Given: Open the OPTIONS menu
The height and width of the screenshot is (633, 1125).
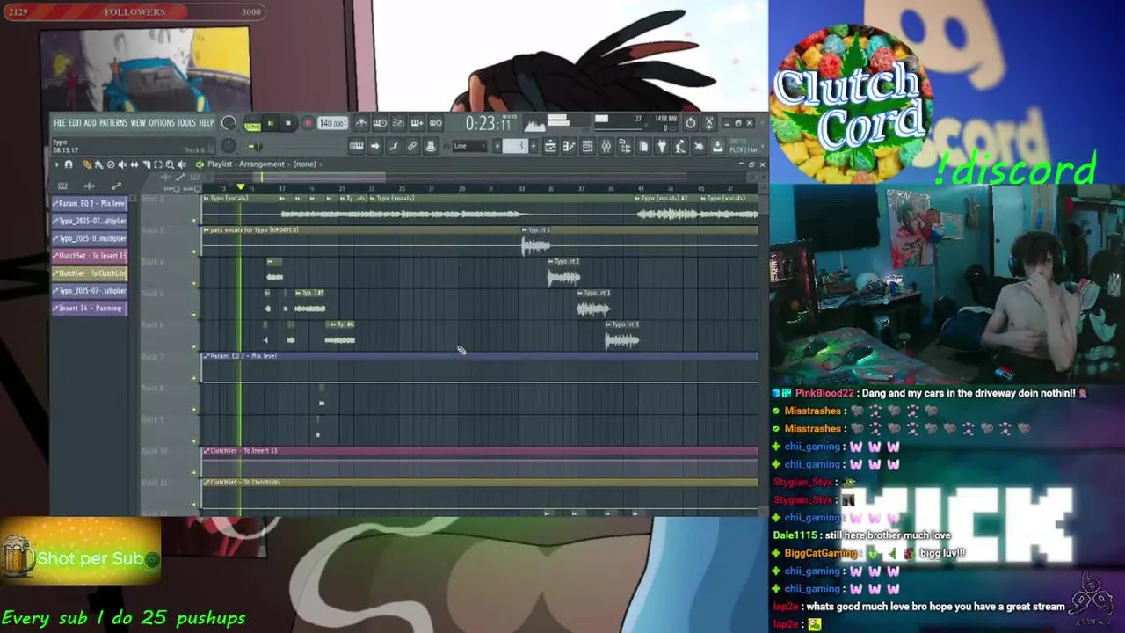Looking at the screenshot, I should click(x=162, y=123).
